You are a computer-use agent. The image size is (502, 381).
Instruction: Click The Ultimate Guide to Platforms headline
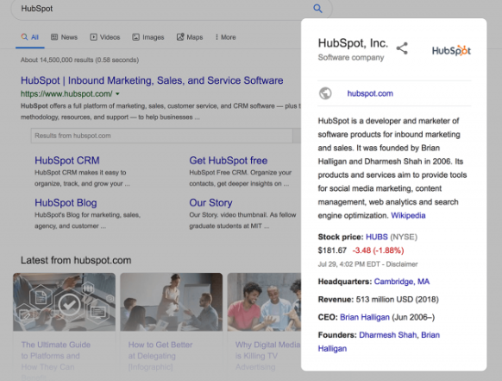coord(56,361)
